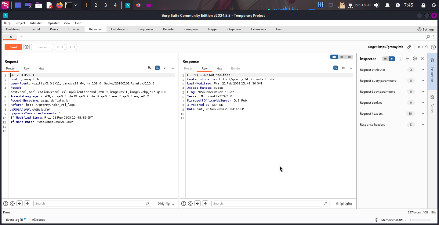
Task: Open the Inspector side tab
Action: coord(432,72)
